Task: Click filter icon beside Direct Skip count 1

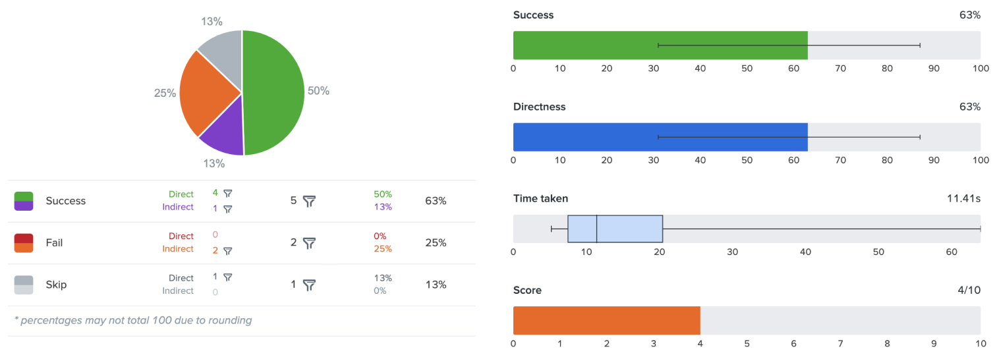Action: pos(228,277)
